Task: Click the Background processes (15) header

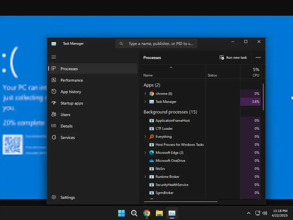Action: (170, 112)
